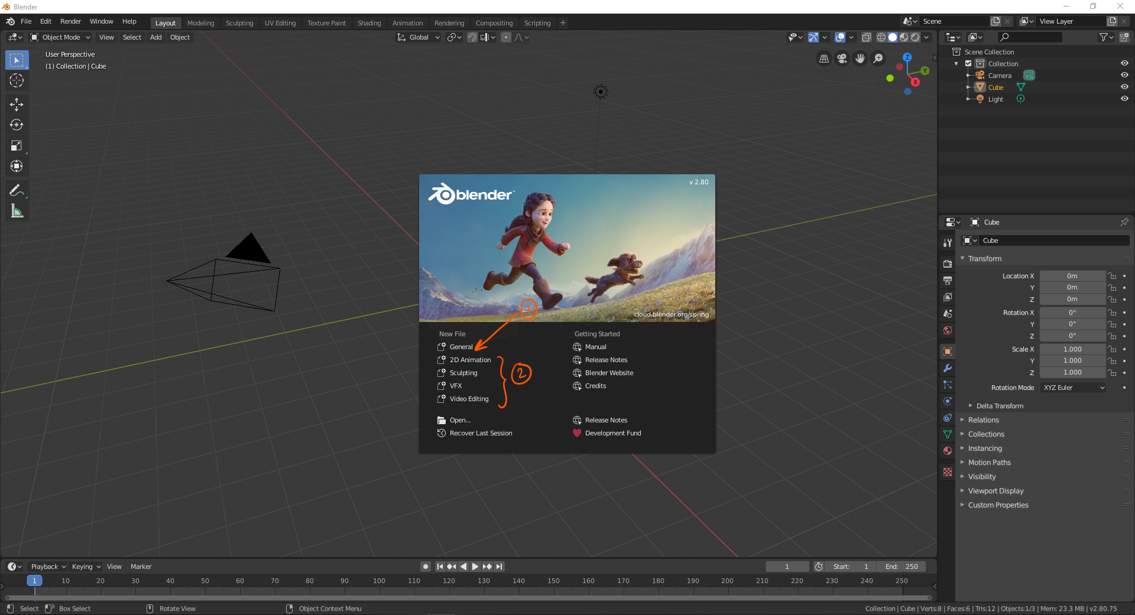Click Recover Last Session
Image resolution: width=1135 pixels, height=615 pixels.
pyautogui.click(x=481, y=433)
